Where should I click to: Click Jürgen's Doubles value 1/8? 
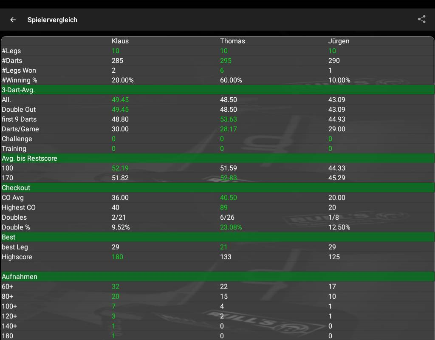(333, 218)
